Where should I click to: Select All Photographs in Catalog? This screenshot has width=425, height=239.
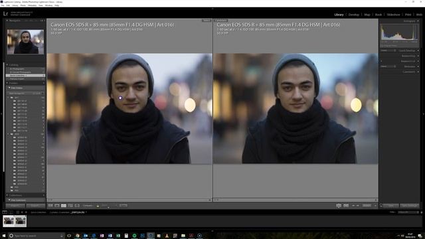click(25, 69)
